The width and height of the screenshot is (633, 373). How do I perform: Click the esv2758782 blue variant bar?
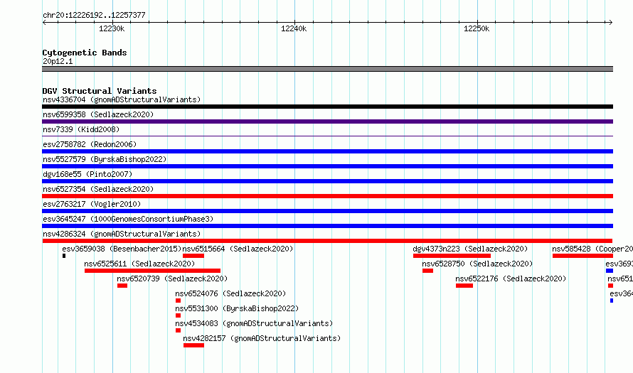tap(327, 151)
